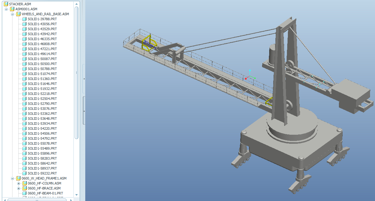
Task: Click the lower sash handle beside model tree
Action: coord(84,111)
